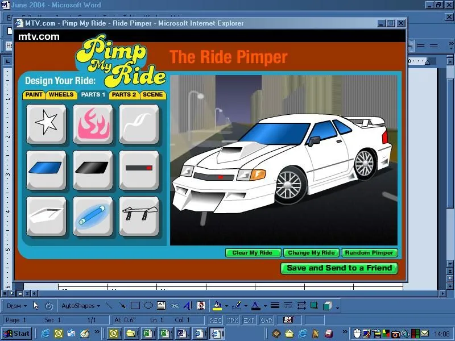Choose the blue tinted window option
The image size is (455, 341).
click(x=45, y=169)
